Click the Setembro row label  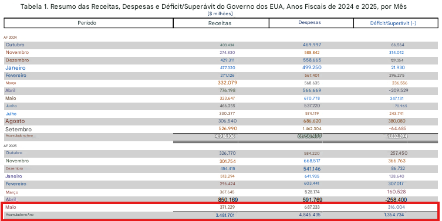[x=18, y=129]
